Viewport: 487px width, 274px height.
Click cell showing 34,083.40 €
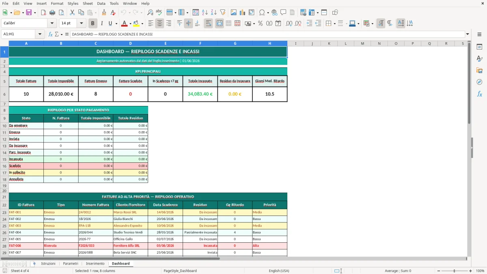[200, 94]
